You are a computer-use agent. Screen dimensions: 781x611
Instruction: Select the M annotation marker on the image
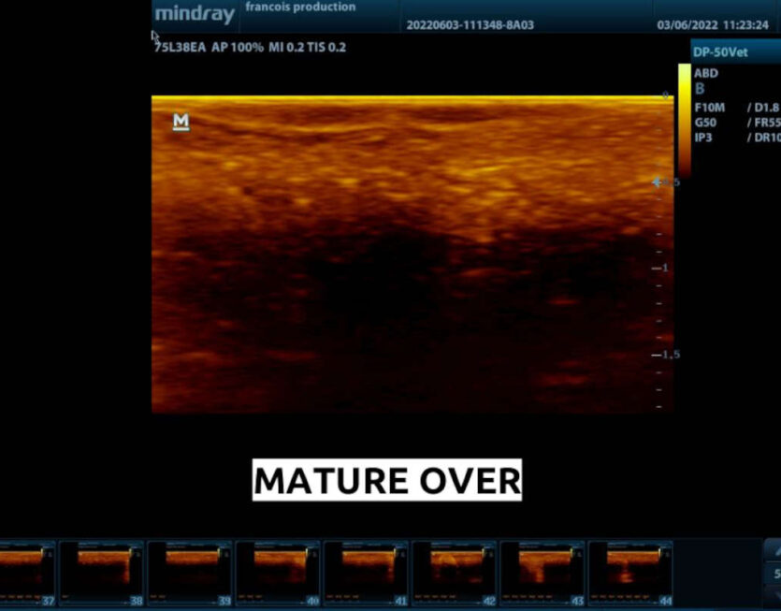(x=181, y=122)
